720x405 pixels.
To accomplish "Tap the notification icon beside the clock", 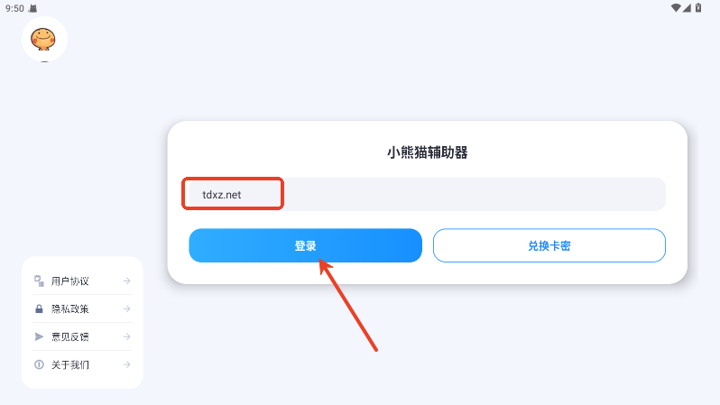I will (x=33, y=8).
